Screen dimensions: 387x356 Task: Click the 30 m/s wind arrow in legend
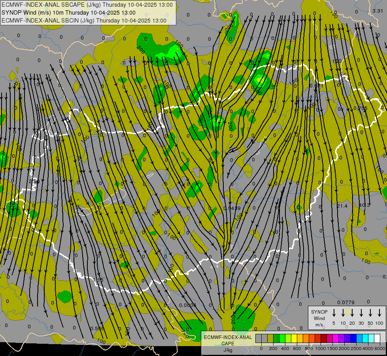point(361,313)
